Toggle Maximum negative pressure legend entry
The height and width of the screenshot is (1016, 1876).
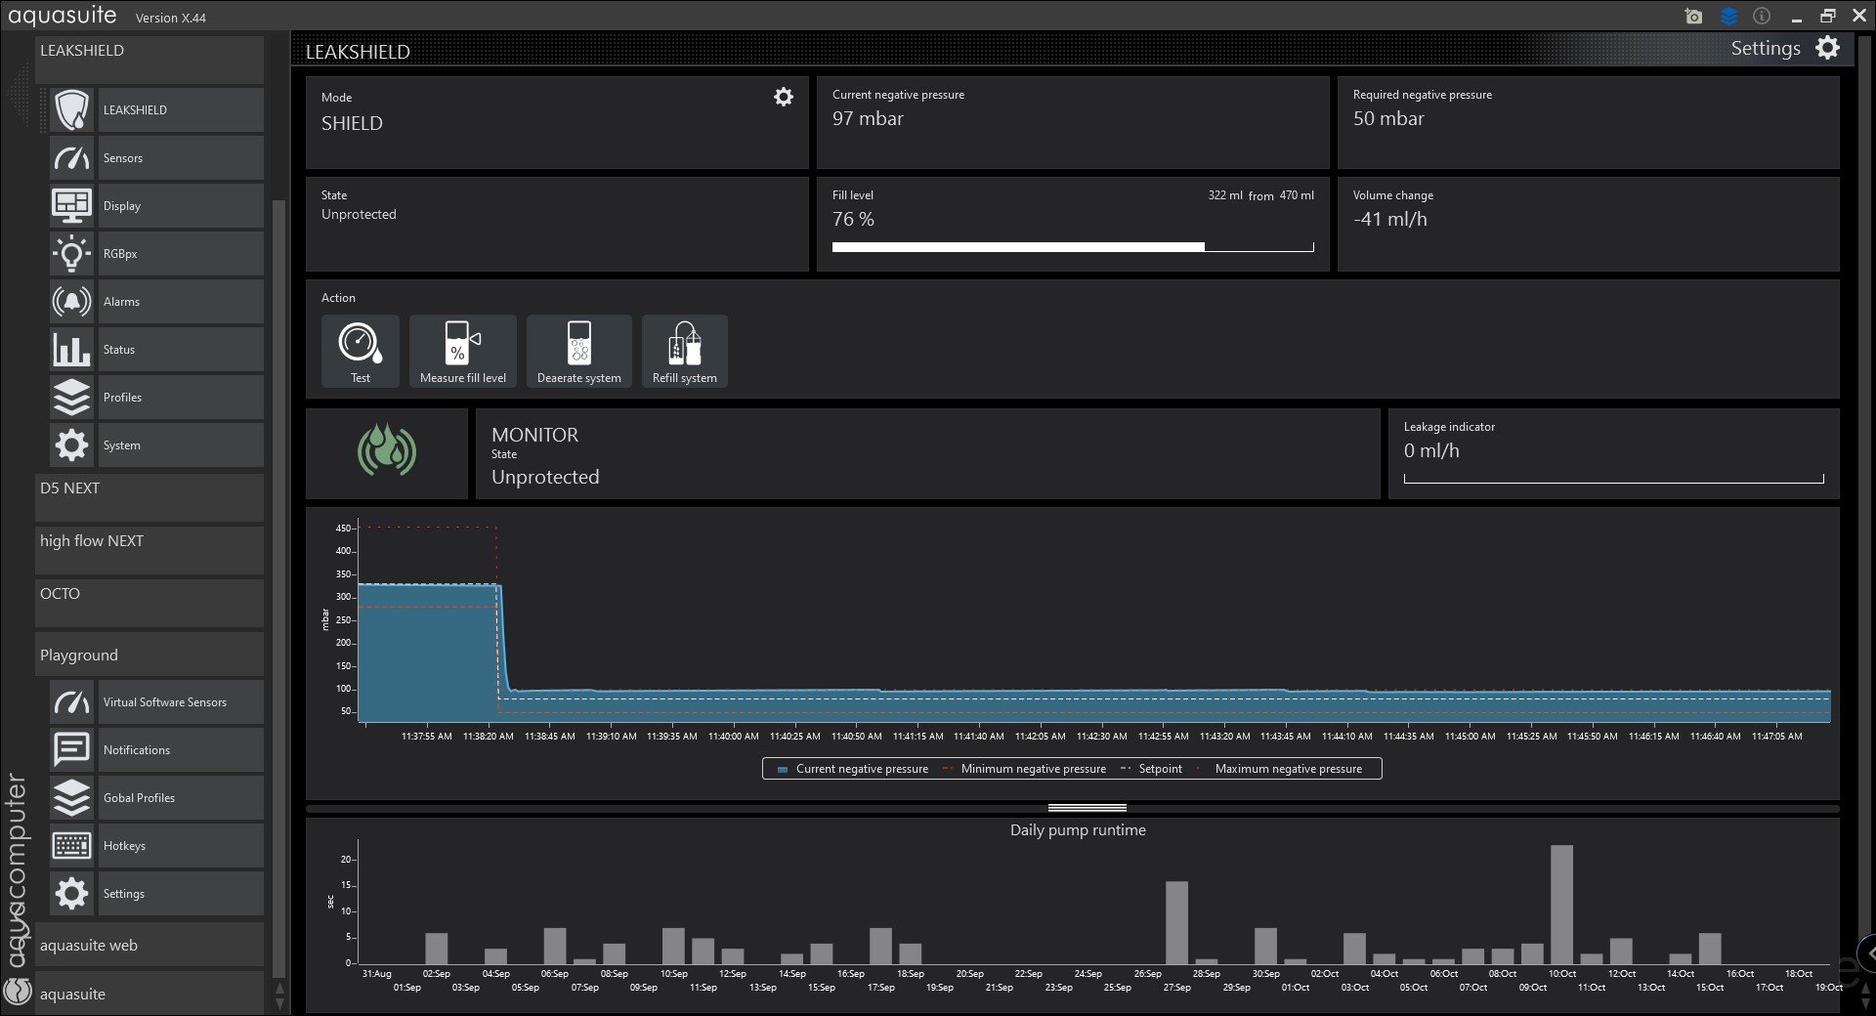tap(1287, 769)
